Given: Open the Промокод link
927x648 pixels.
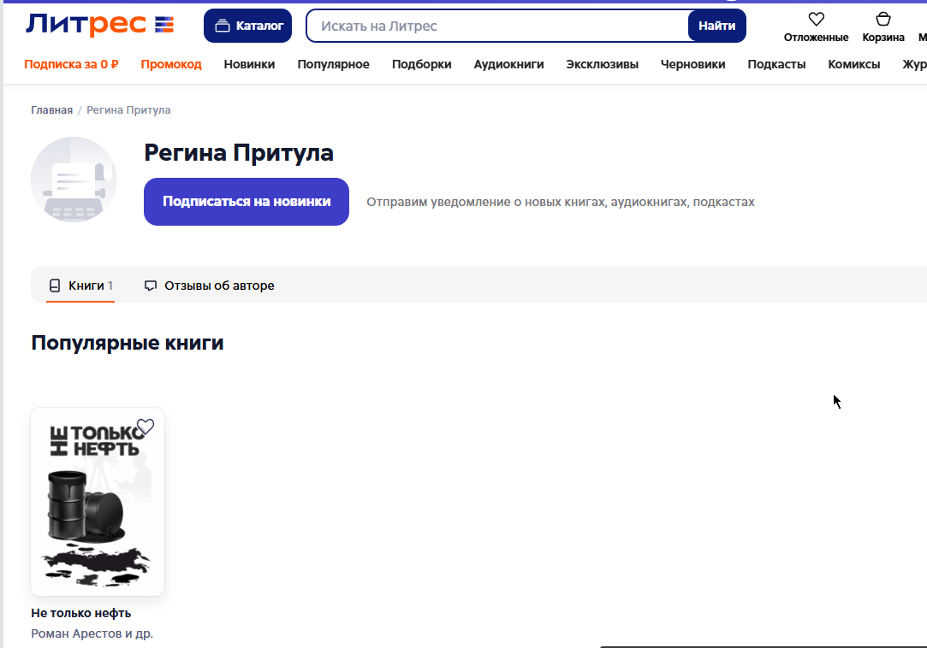Looking at the screenshot, I should pos(171,64).
